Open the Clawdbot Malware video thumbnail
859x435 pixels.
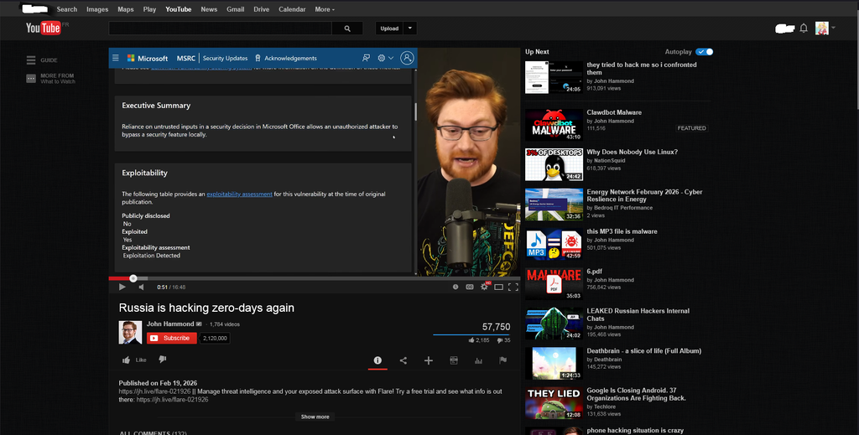point(554,126)
